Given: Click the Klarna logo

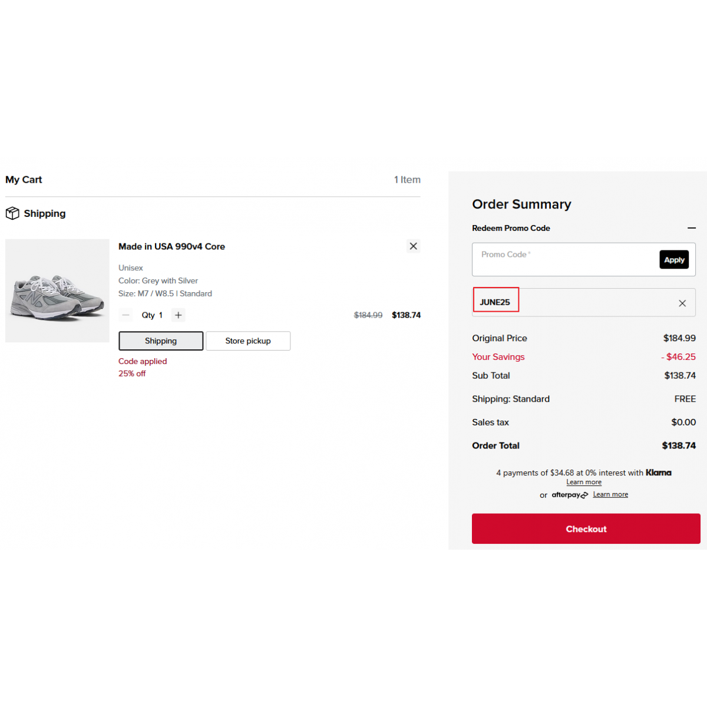Looking at the screenshot, I should pos(659,473).
